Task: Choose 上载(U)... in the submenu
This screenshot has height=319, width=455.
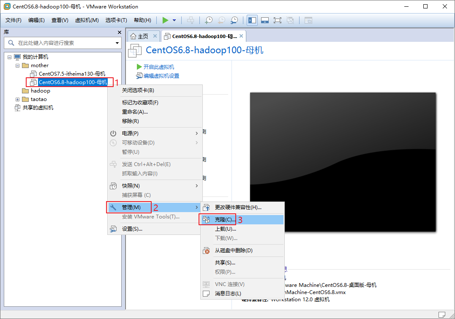Action: (x=242, y=229)
